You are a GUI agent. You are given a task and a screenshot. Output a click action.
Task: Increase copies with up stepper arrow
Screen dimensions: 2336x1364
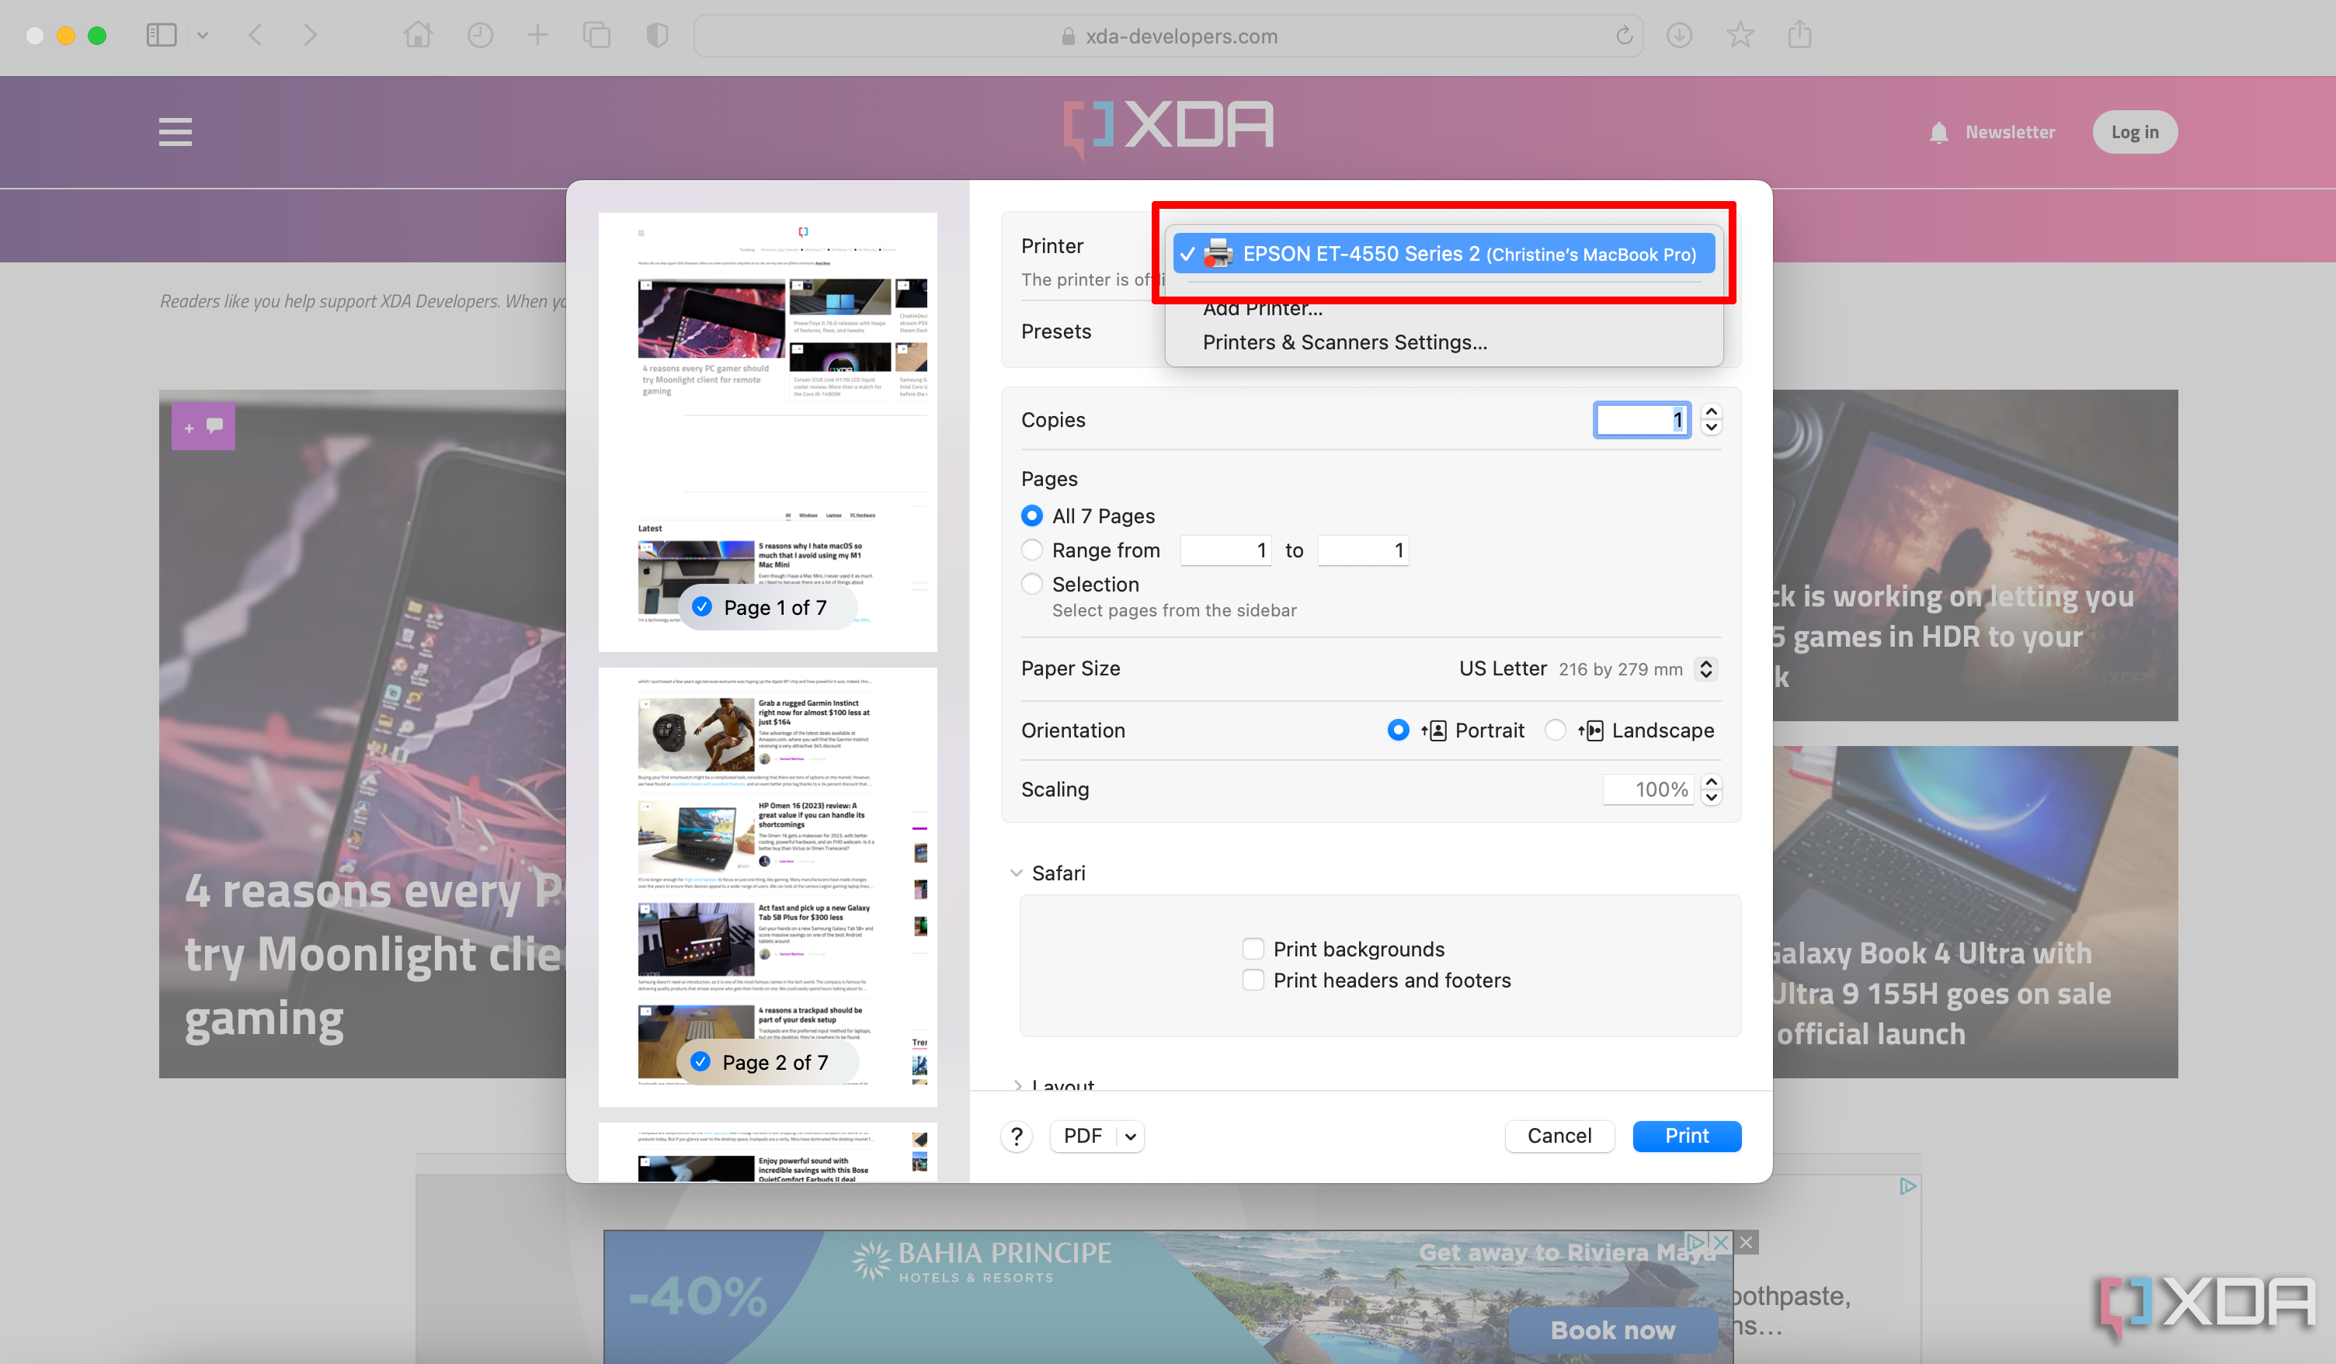coord(1710,411)
